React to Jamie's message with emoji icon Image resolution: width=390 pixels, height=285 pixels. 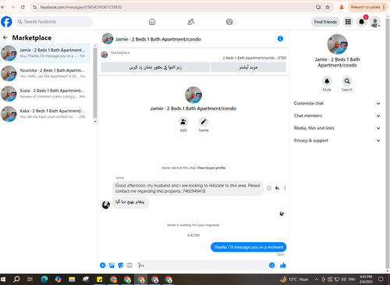pyautogui.click(x=269, y=188)
